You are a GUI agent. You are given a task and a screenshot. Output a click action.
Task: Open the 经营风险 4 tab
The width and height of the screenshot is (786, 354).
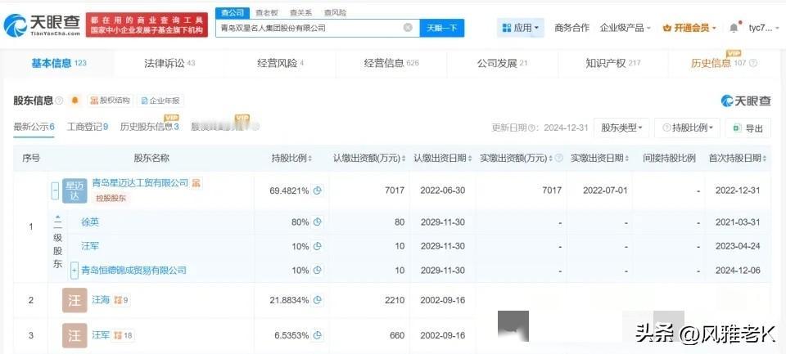(280, 63)
